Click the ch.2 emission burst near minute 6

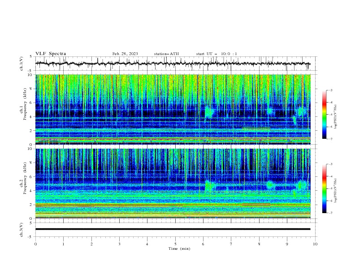click(209, 186)
